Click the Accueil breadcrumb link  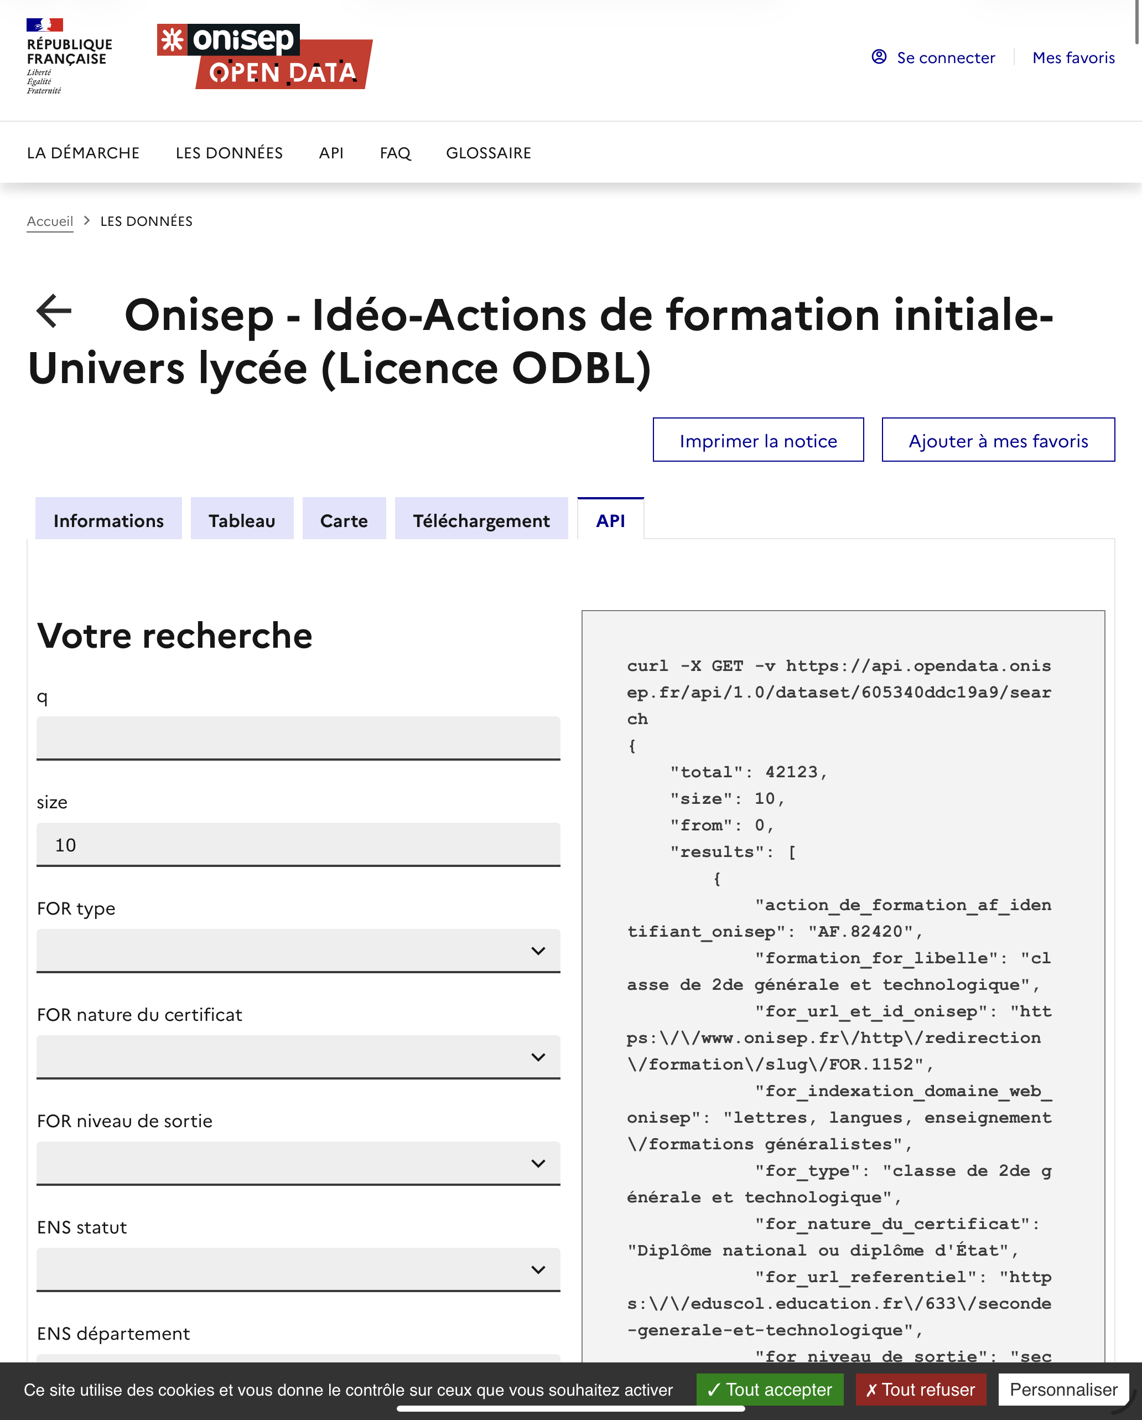50,221
